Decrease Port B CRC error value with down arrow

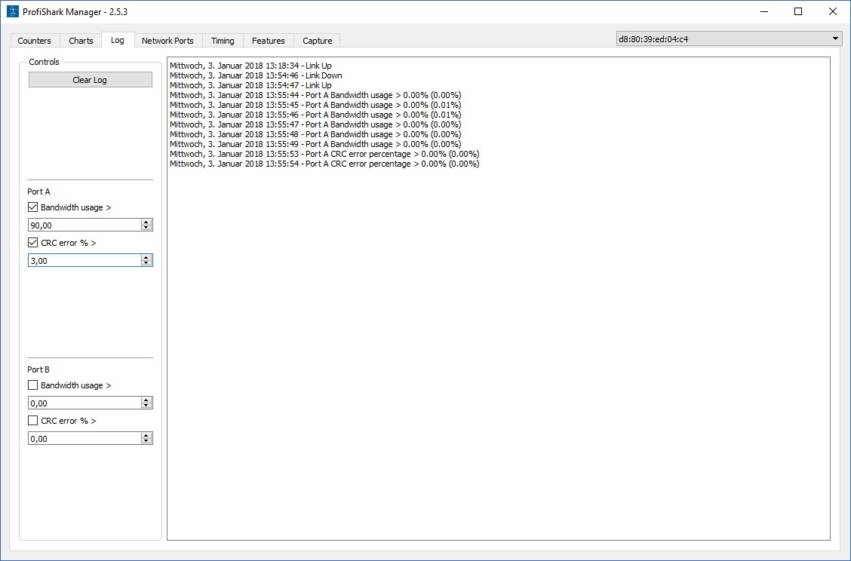[146, 441]
